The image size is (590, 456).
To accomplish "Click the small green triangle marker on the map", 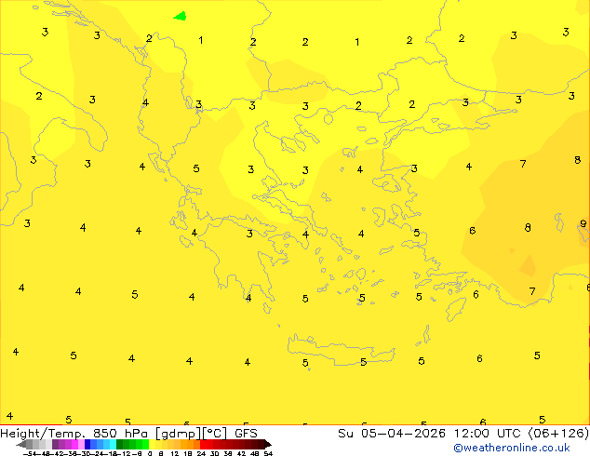I will point(181,16).
